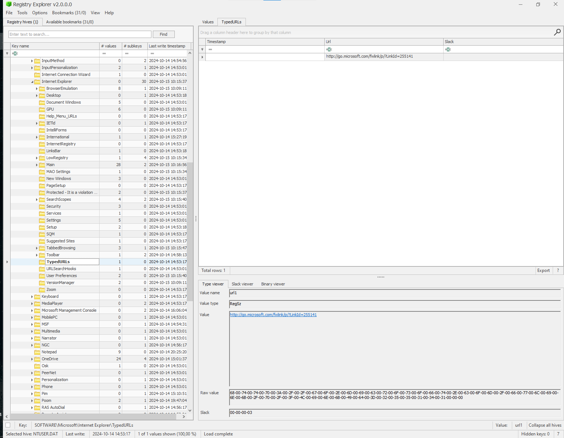564x438 pixels.
Task: Click the TypedURLs folder icon
Action: tap(42, 262)
